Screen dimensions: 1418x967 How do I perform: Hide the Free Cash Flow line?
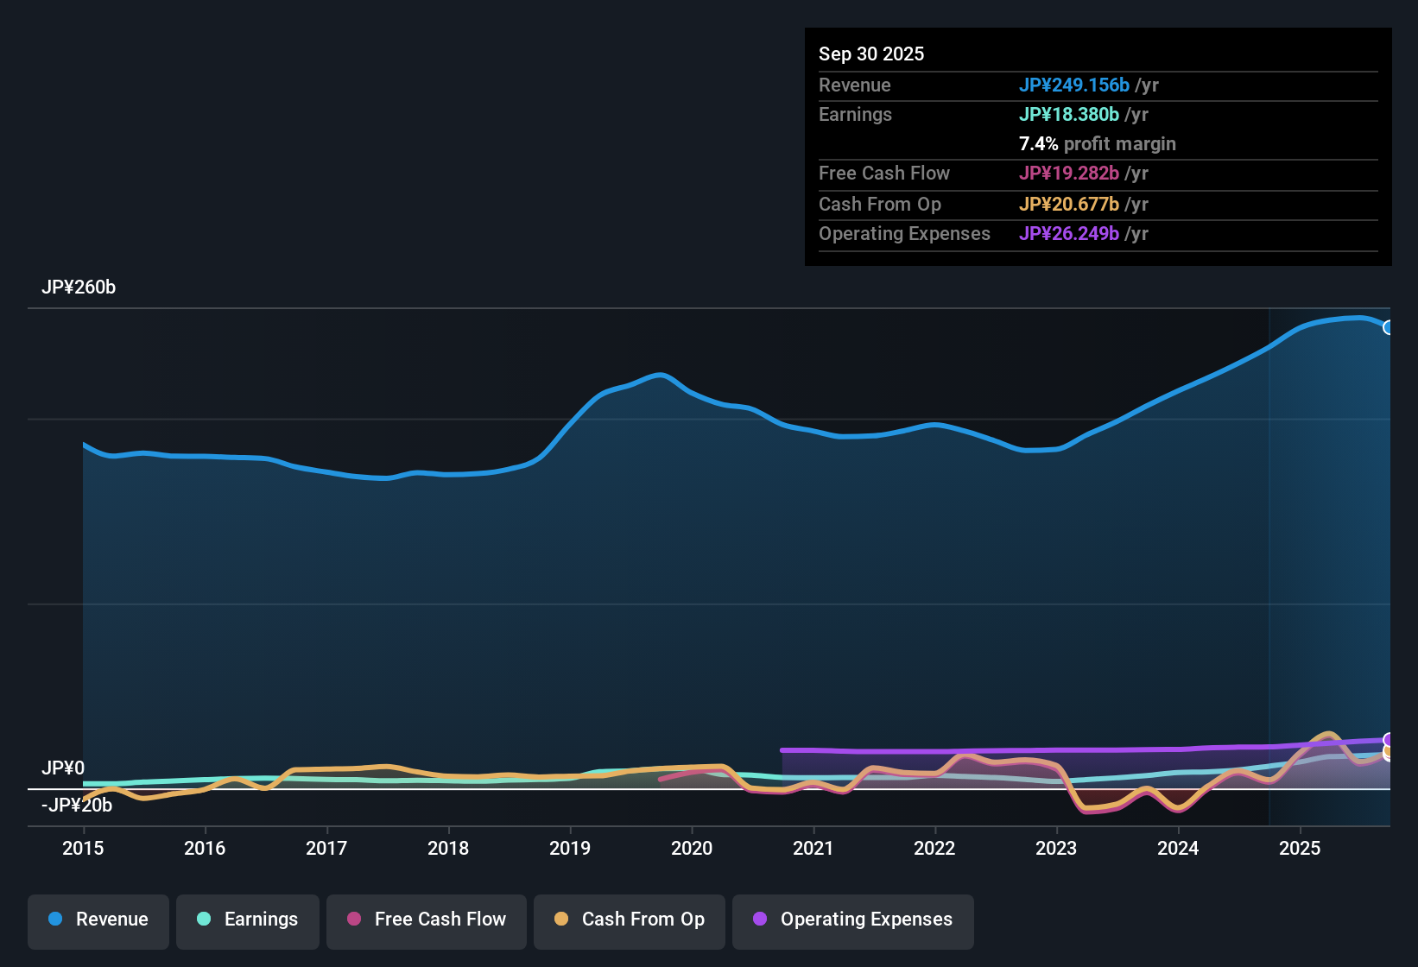coord(426,920)
